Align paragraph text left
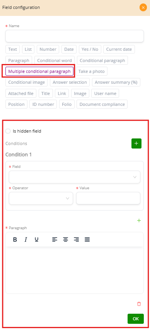 (55, 240)
